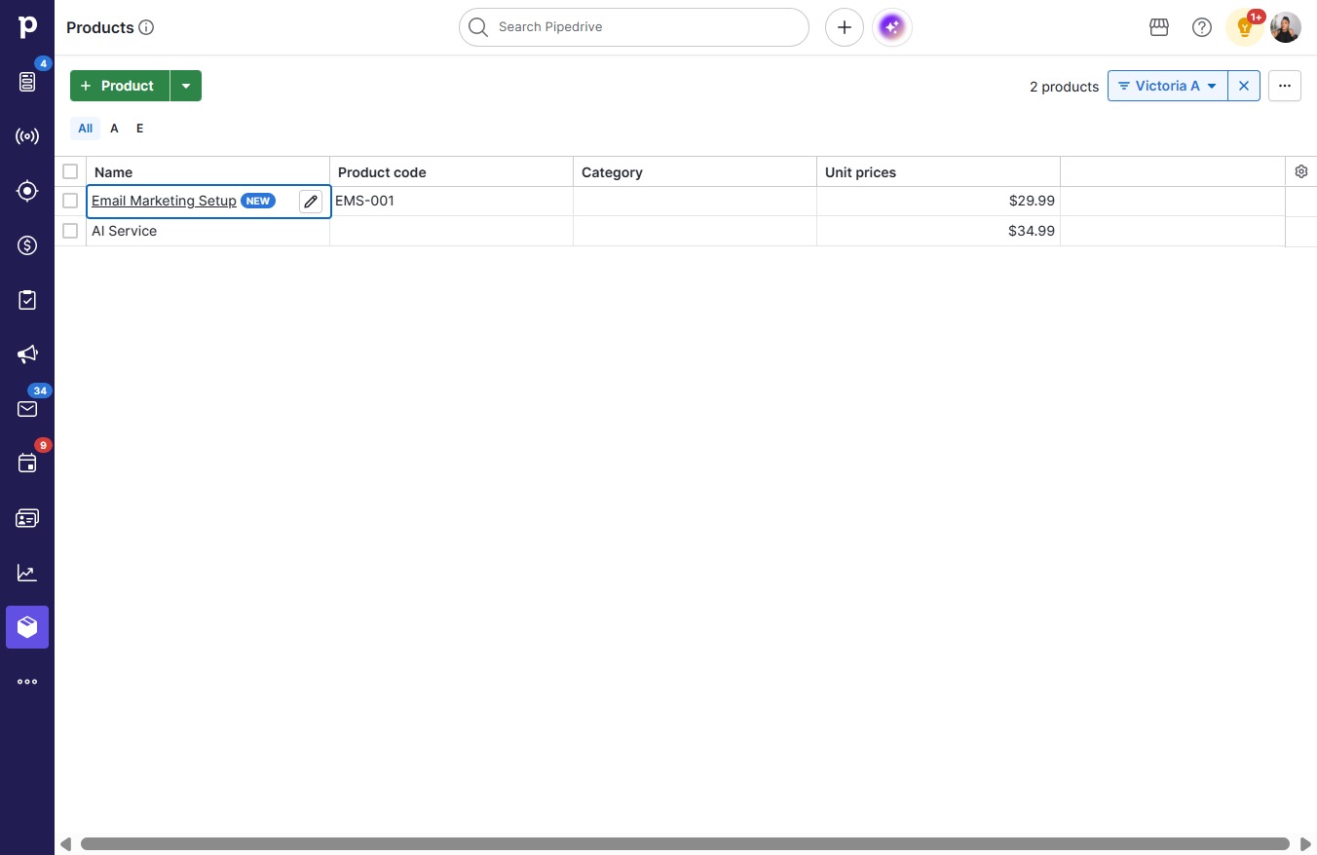Open the calendar icon with 9 badge
This screenshot has height=855, width=1317.
pos(27,464)
